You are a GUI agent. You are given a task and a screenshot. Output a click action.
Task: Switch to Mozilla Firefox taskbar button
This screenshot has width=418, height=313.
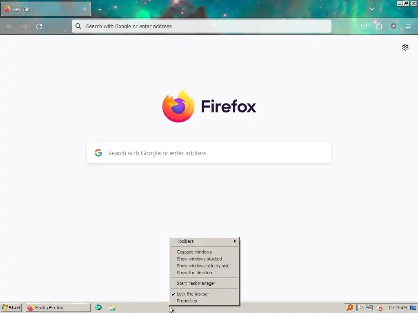tap(58, 308)
